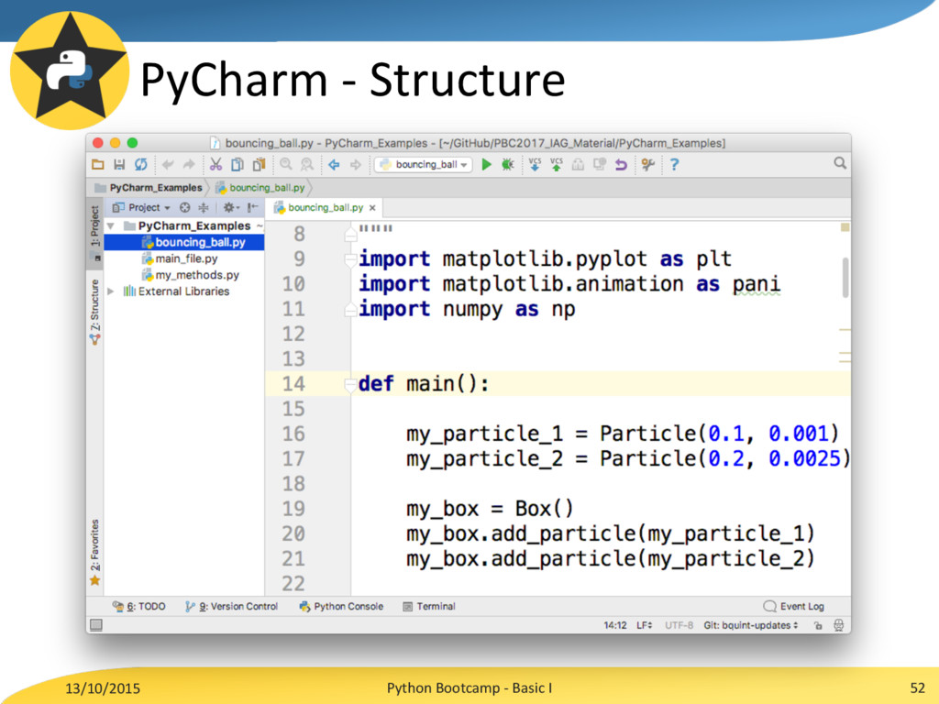Select my_methods.py in the project tree
The width and height of the screenshot is (939, 704).
184,275
